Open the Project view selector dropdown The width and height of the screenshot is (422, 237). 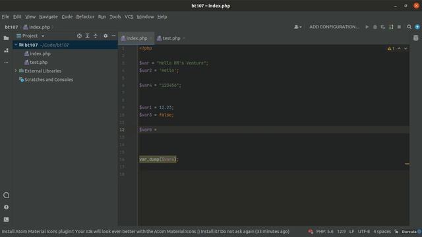30,36
